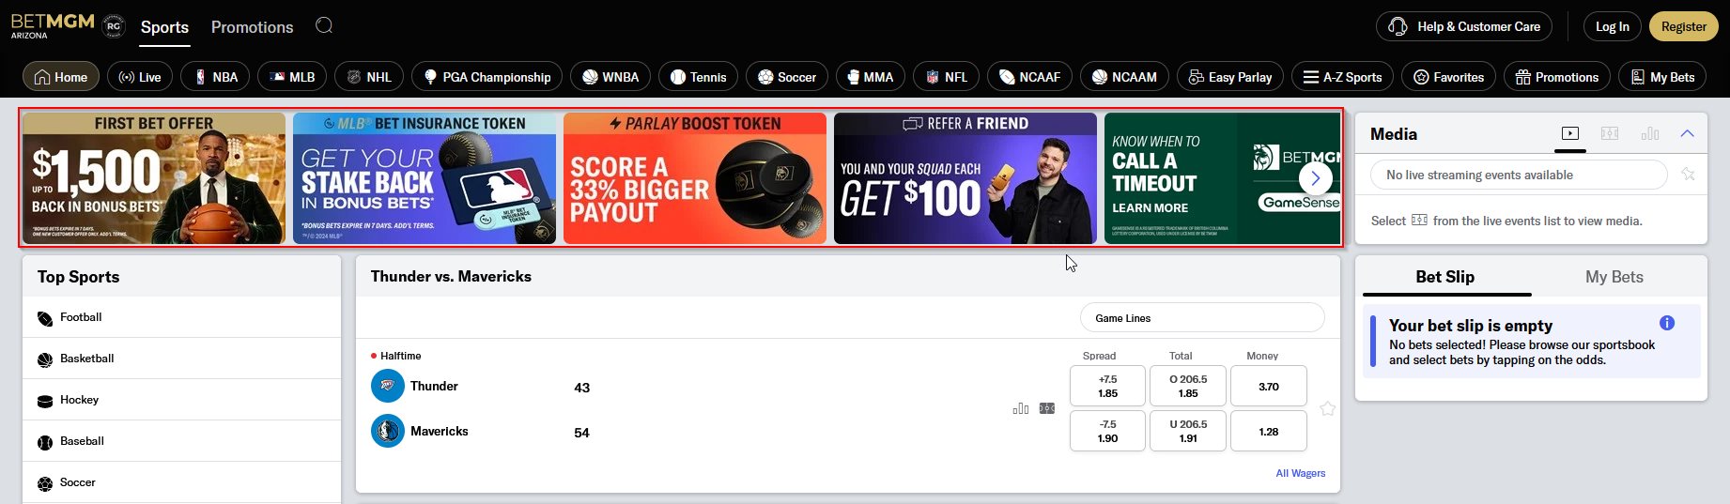The image size is (1730, 504).
Task: Select Football in Top Sports
Action: 181,317
